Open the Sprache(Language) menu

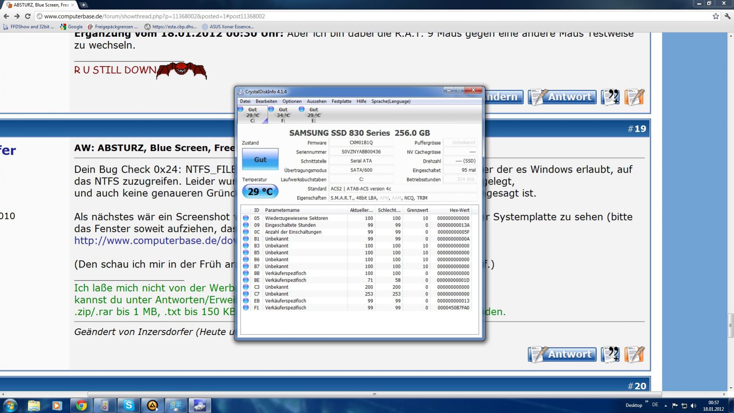[x=391, y=101]
